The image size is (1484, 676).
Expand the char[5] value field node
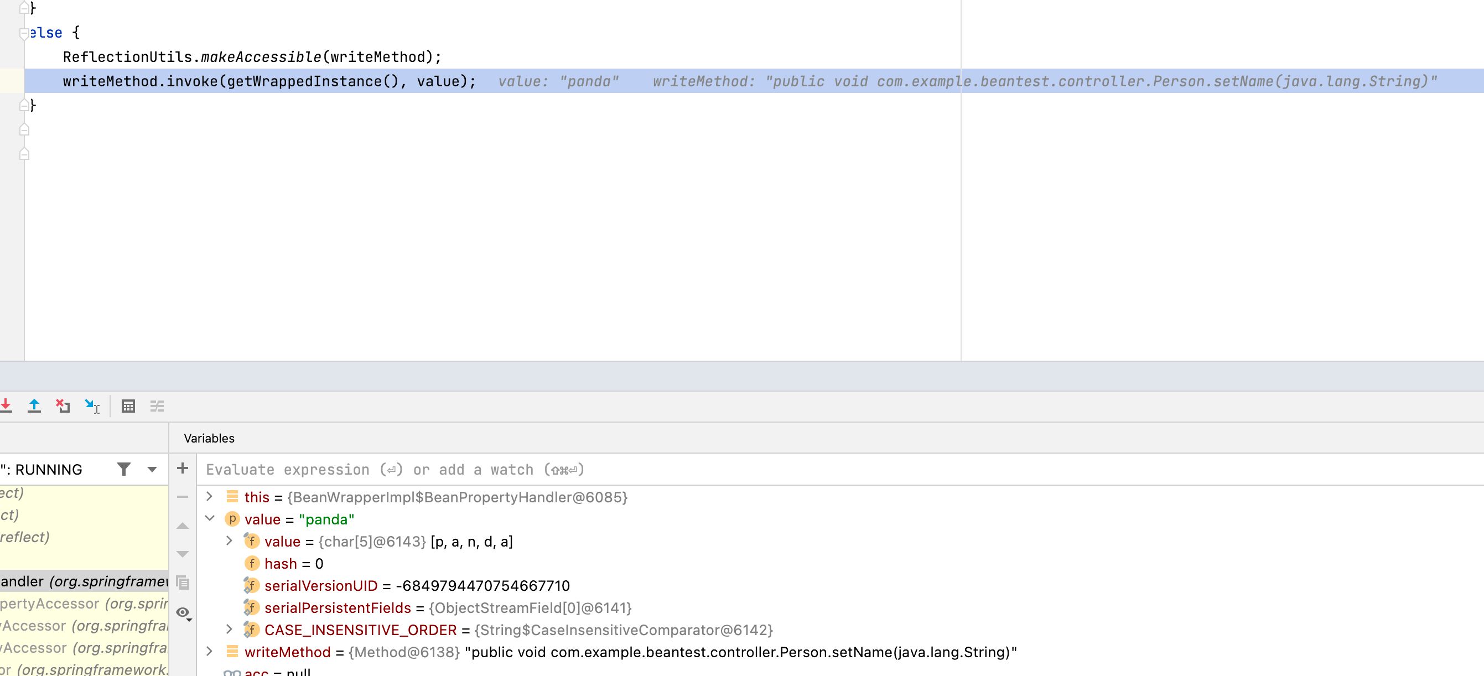[x=229, y=540]
